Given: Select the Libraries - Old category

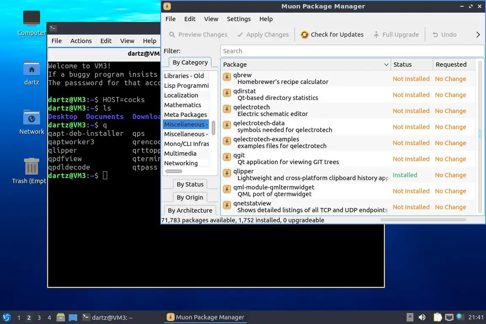Looking at the screenshot, I should (186, 76).
